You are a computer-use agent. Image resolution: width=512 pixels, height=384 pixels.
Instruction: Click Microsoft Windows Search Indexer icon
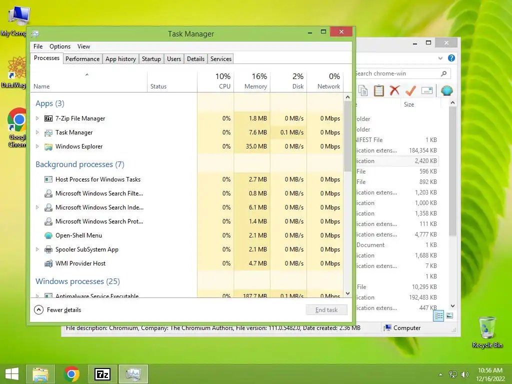[x=48, y=207]
